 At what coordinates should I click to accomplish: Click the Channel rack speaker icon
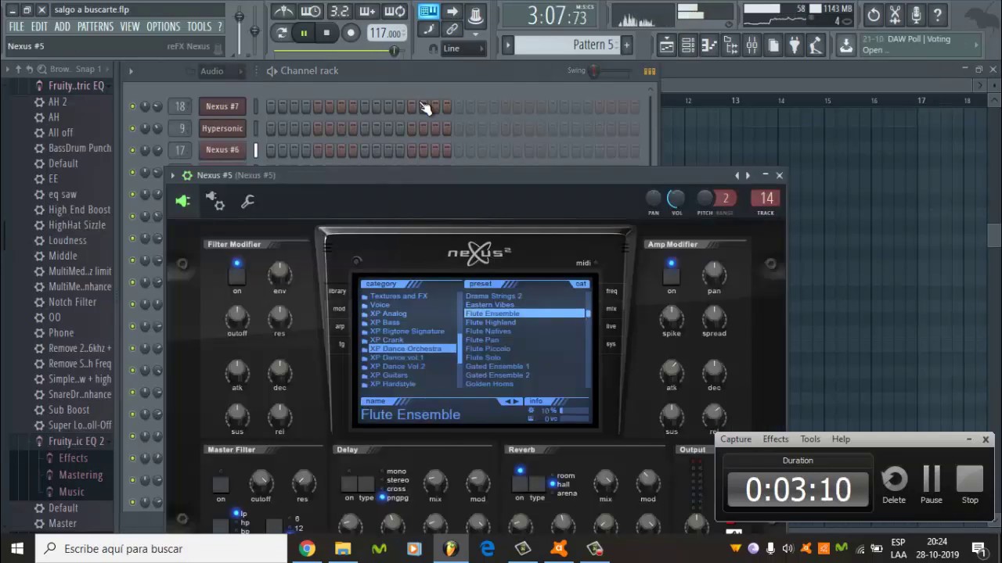pyautogui.click(x=272, y=70)
